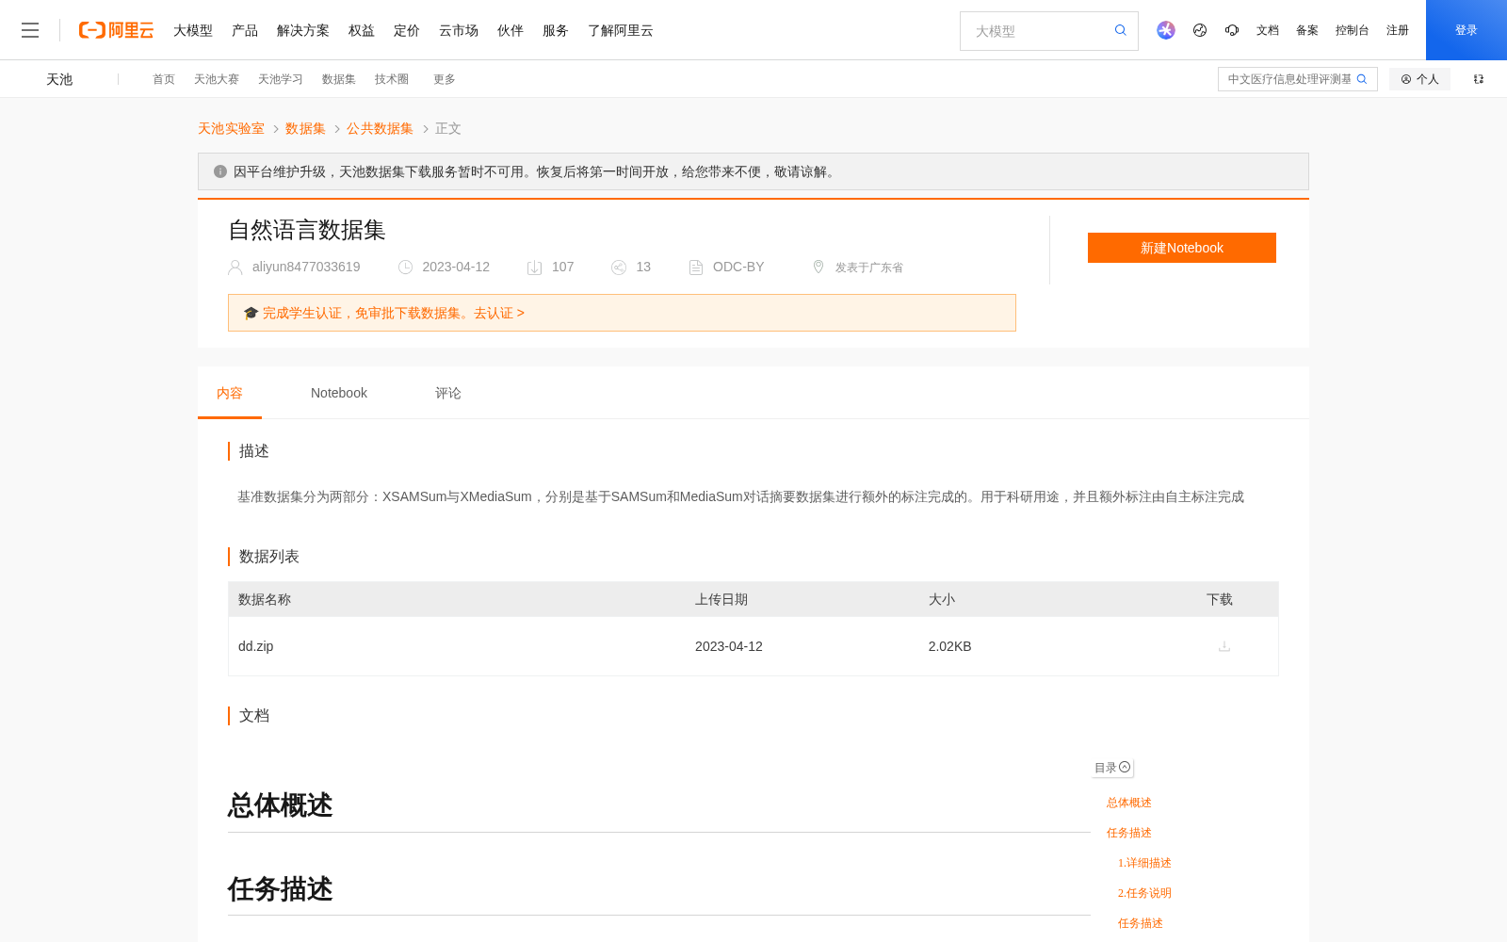Screen dimensions: 1507x942
Task: Collapse the 目录 toggle icon
Action: (x=1125, y=767)
